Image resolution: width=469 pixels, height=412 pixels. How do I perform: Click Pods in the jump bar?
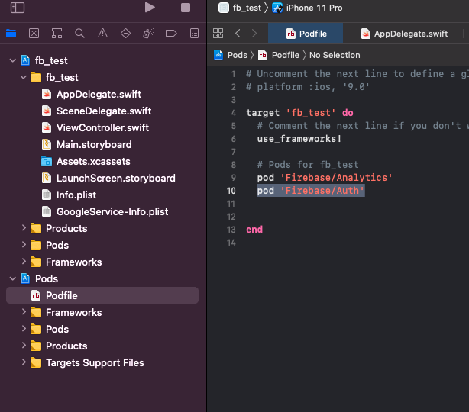[x=231, y=55]
